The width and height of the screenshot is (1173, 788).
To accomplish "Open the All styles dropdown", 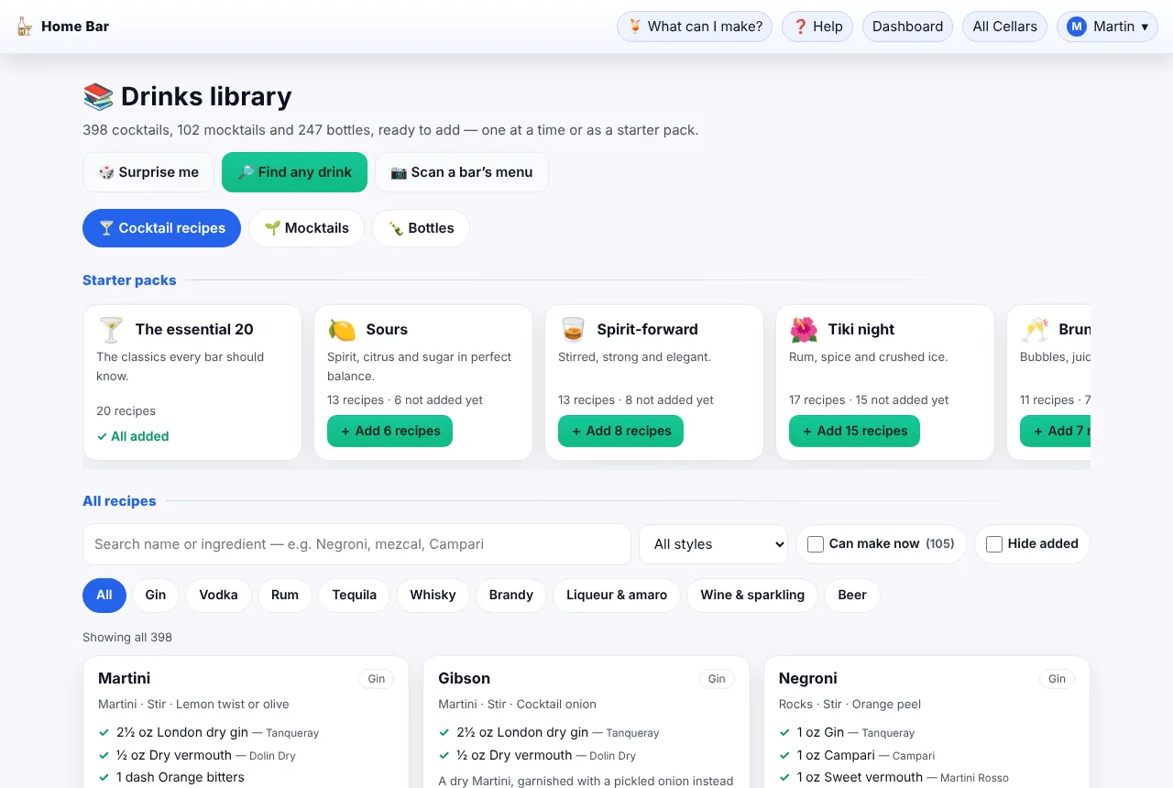I will click(x=714, y=544).
